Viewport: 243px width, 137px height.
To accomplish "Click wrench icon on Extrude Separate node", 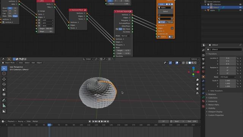I will [x=131, y=11].
